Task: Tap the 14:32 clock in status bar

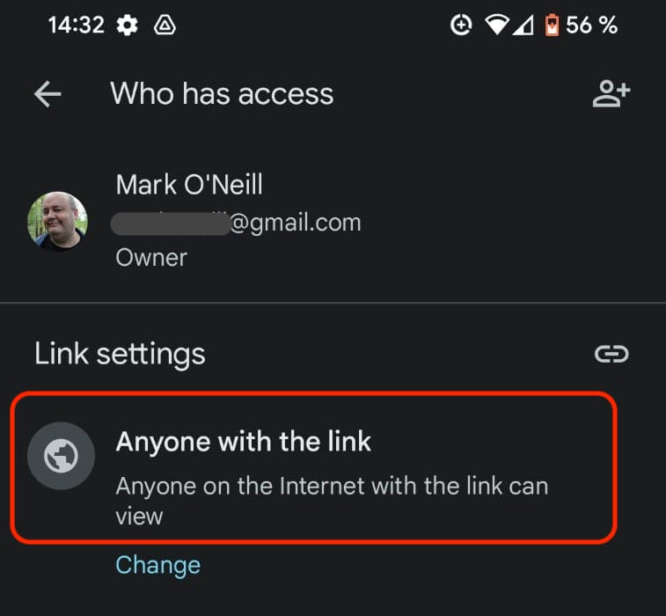Action: point(76,25)
